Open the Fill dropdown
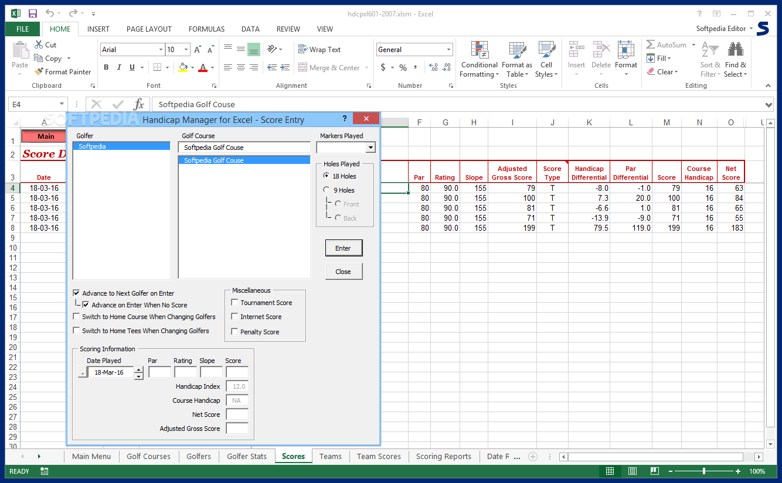This screenshot has height=483, width=782. point(659,58)
